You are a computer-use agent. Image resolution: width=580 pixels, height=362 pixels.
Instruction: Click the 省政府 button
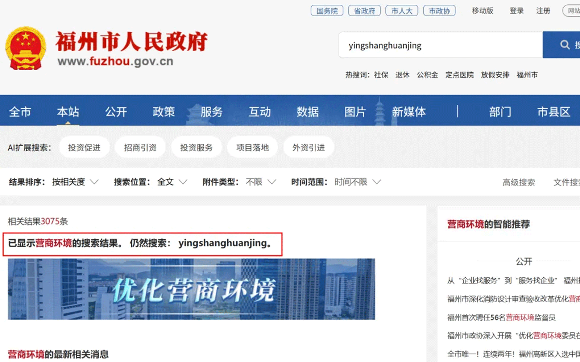364,11
